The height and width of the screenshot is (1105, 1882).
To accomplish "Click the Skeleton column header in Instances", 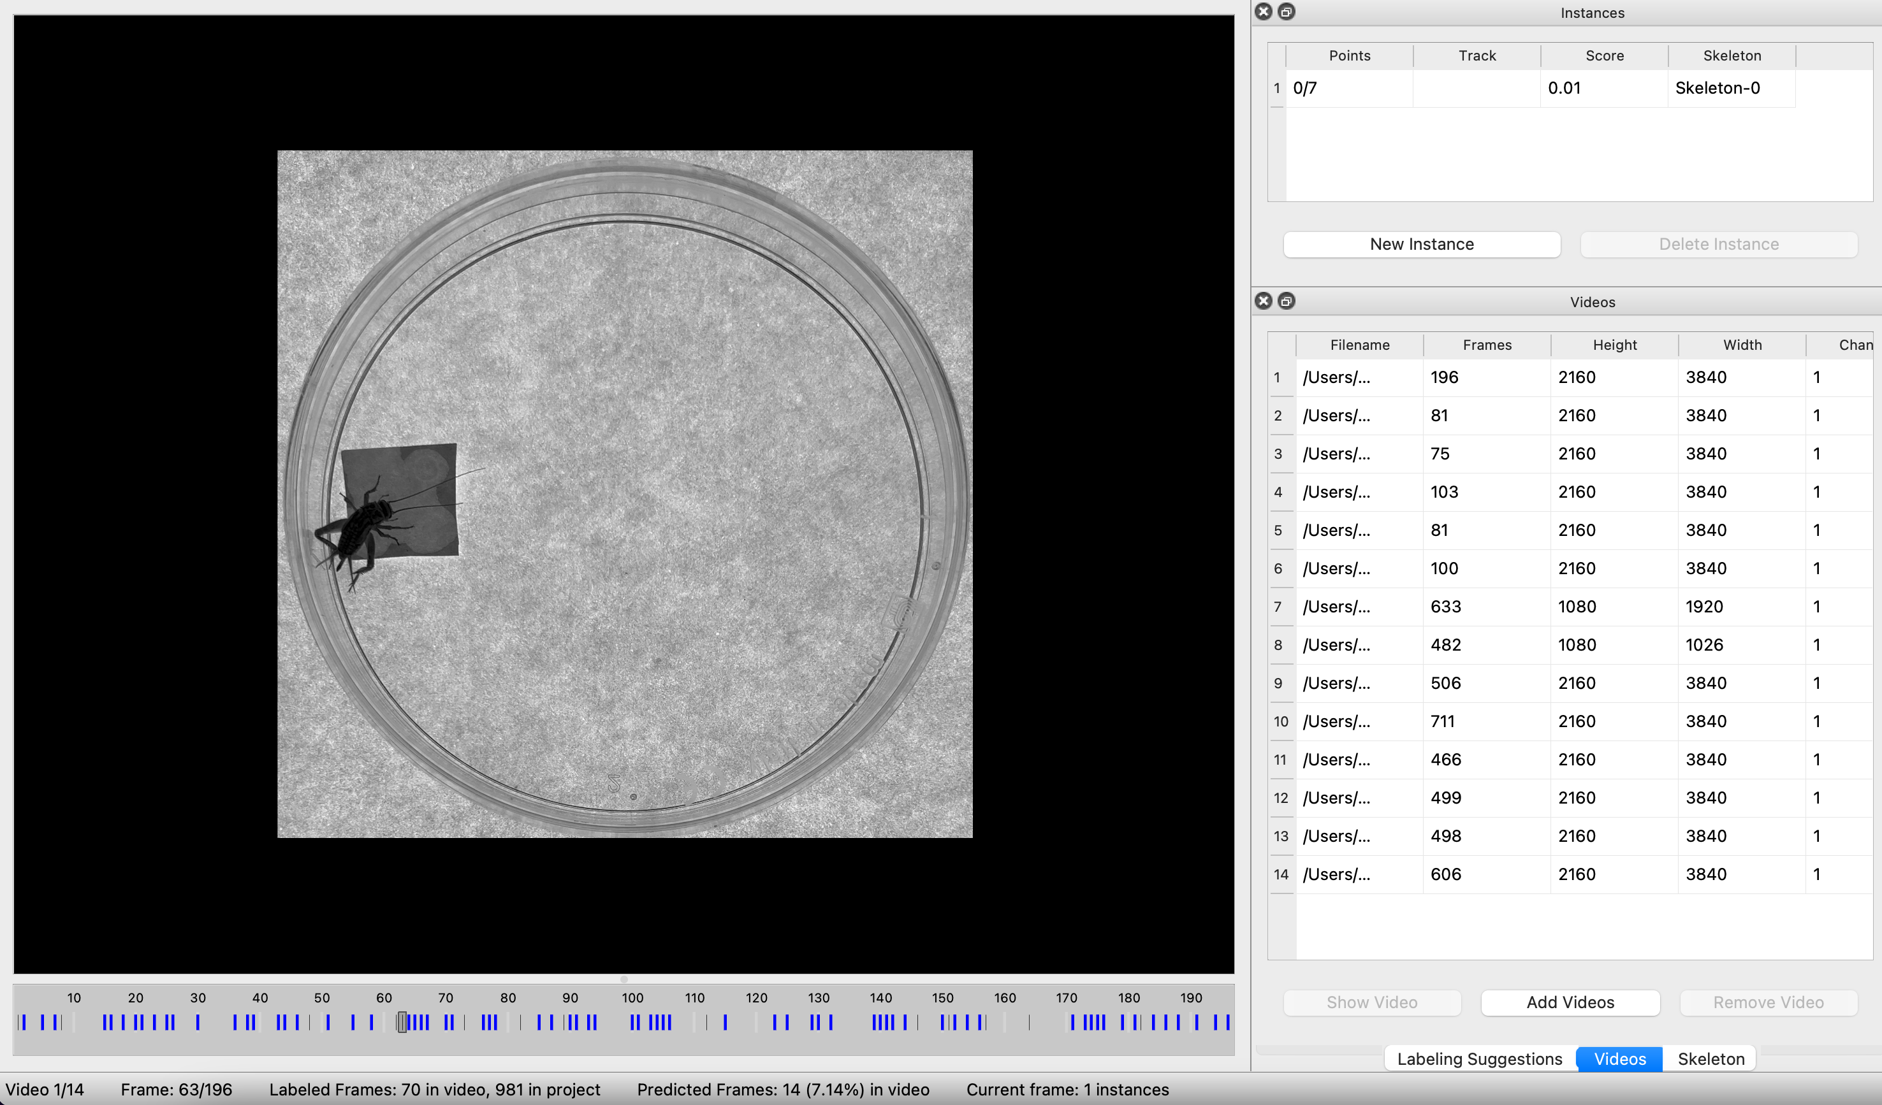I will (1732, 56).
